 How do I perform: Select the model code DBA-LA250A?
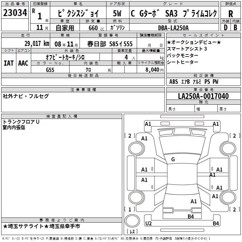click(x=173, y=28)
